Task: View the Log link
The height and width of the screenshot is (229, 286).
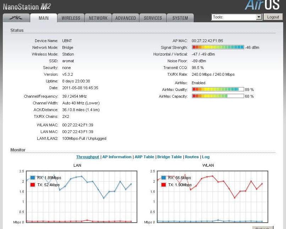Action: [206, 157]
